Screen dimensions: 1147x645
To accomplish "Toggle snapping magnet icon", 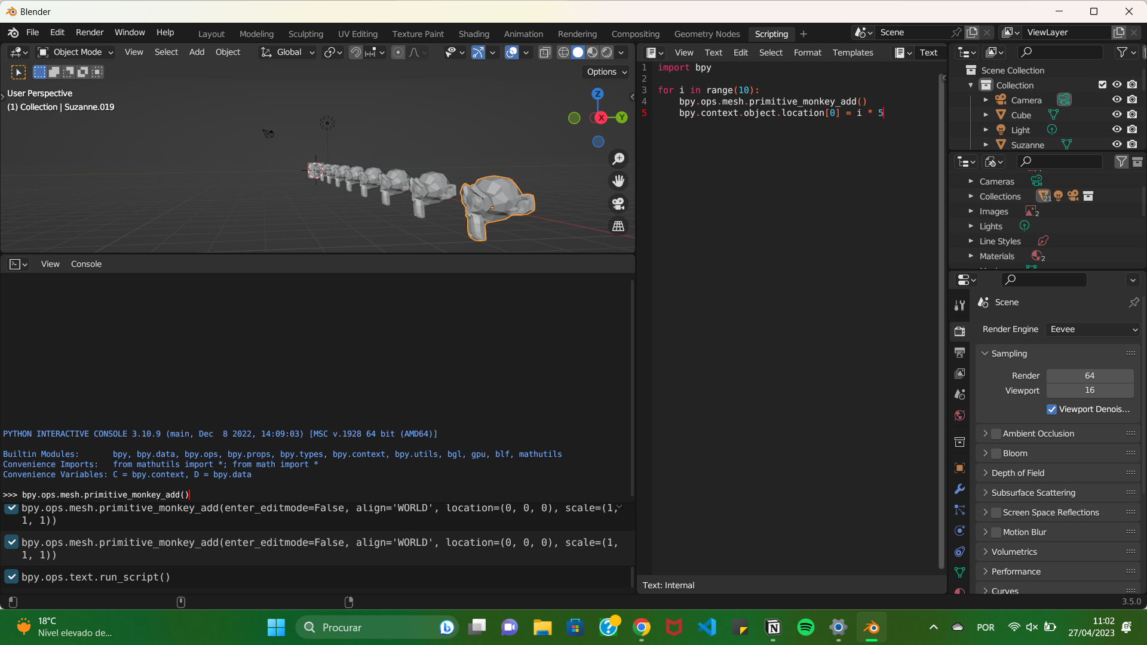I will 355,53.
